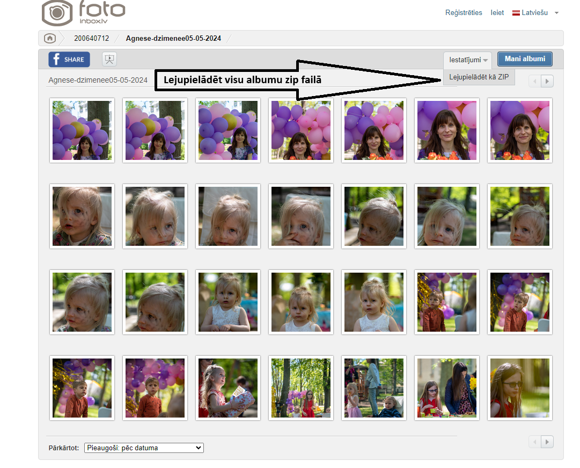Click the Reģistrēties link
The width and height of the screenshot is (580, 468).
[x=464, y=13]
